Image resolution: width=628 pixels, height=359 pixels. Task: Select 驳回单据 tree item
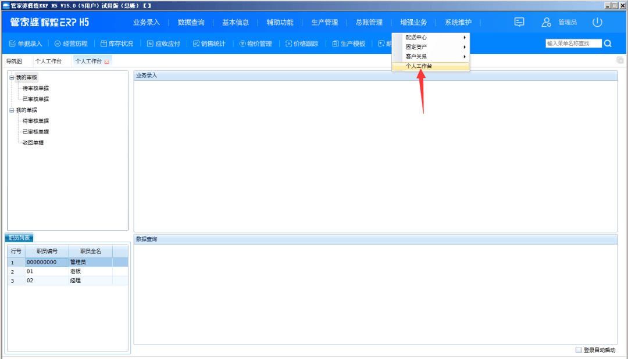(x=33, y=142)
